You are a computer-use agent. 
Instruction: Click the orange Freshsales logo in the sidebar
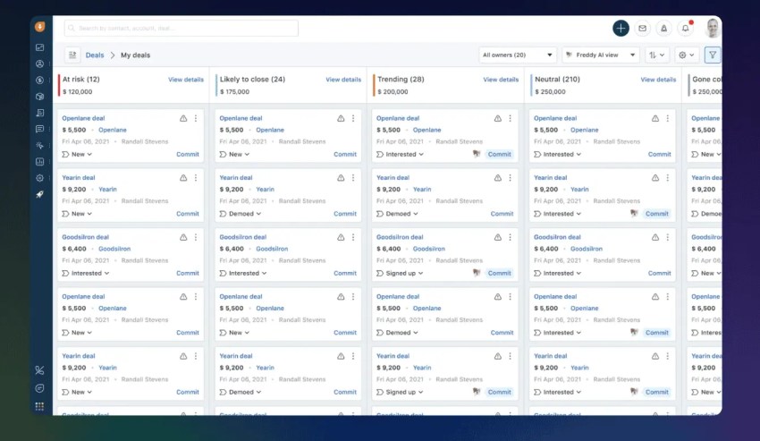(39, 27)
